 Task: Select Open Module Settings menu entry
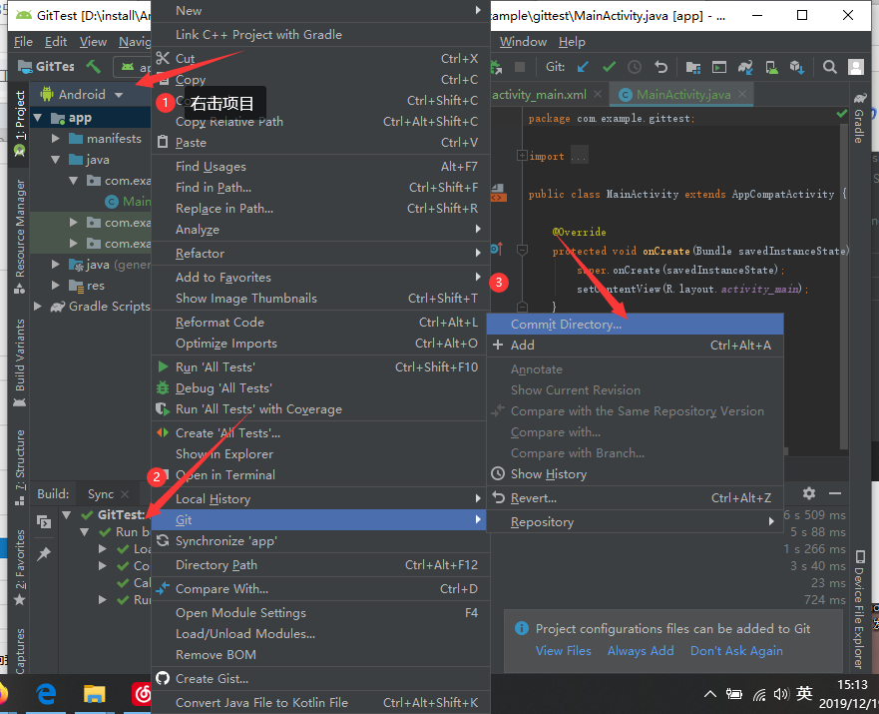pyautogui.click(x=320, y=613)
